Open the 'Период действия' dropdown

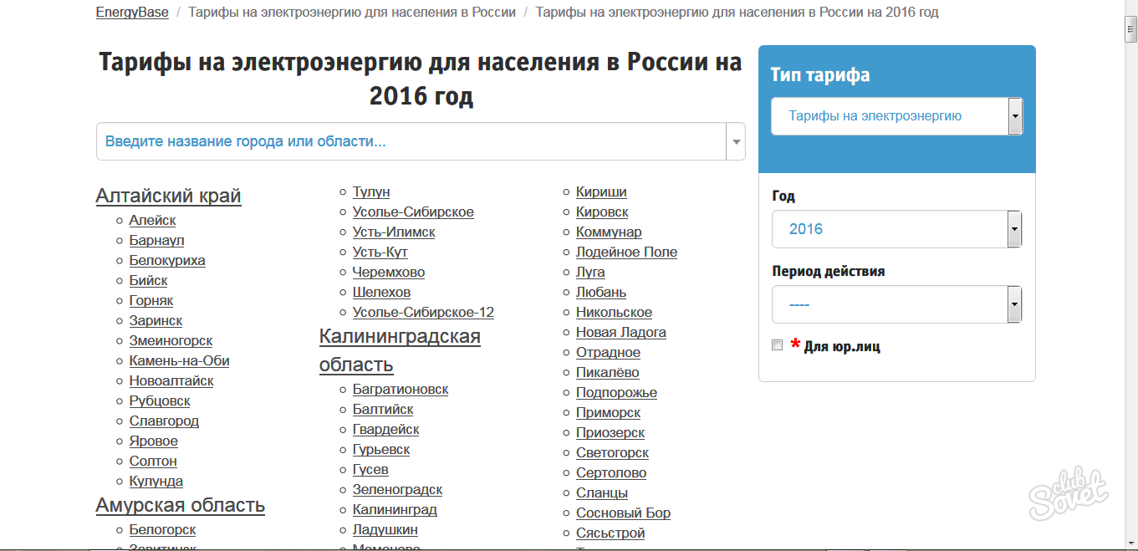(x=896, y=304)
